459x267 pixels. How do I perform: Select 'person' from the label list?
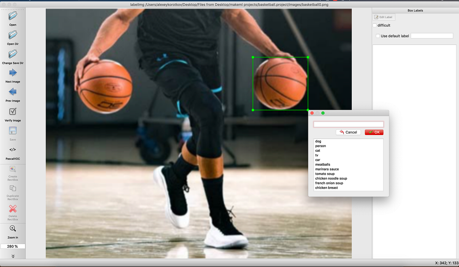tap(320, 146)
